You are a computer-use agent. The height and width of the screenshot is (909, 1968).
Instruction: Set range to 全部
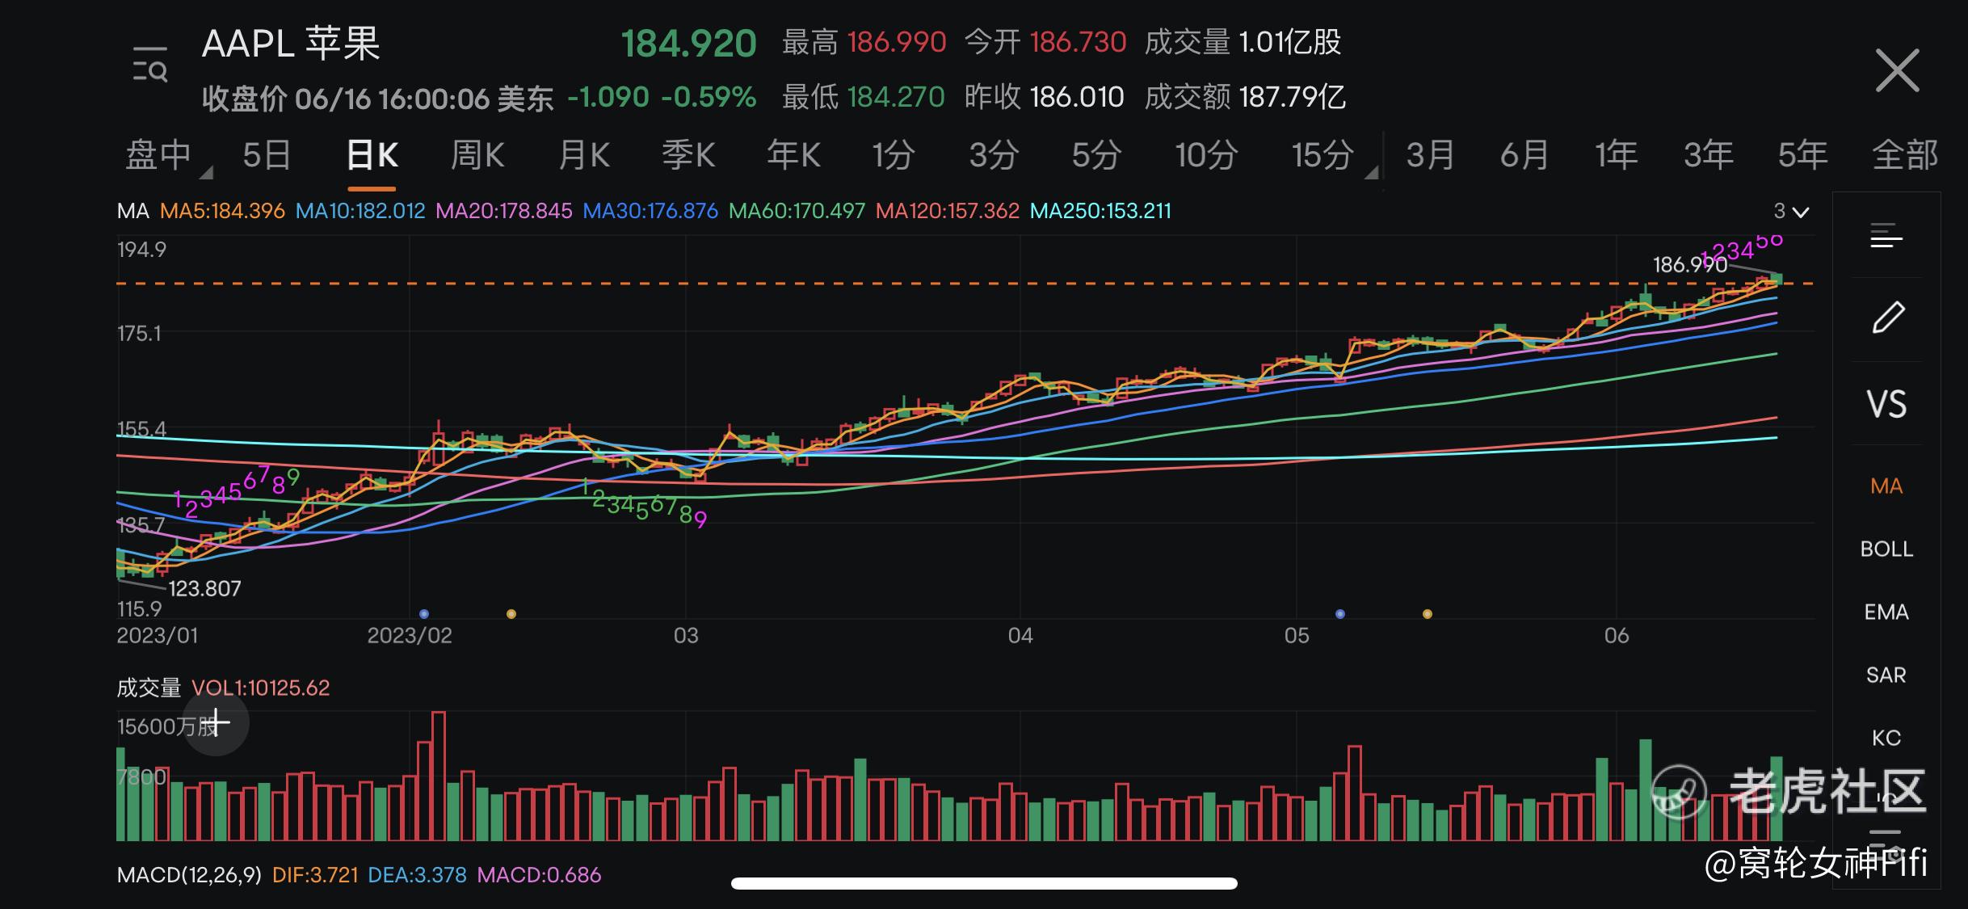[1905, 154]
